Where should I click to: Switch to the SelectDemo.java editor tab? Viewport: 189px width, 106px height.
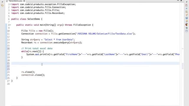click(15, 1)
